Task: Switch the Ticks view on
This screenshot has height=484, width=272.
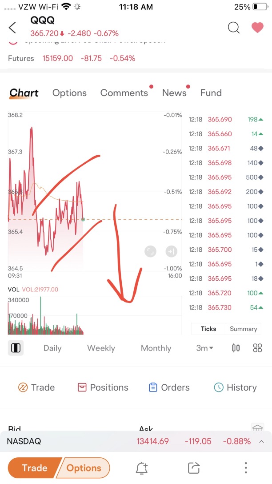Action: [x=208, y=329]
